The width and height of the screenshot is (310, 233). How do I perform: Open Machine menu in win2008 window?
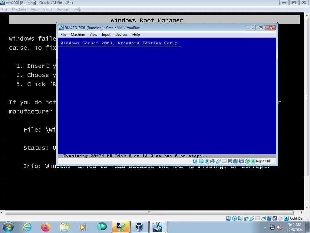point(19,9)
